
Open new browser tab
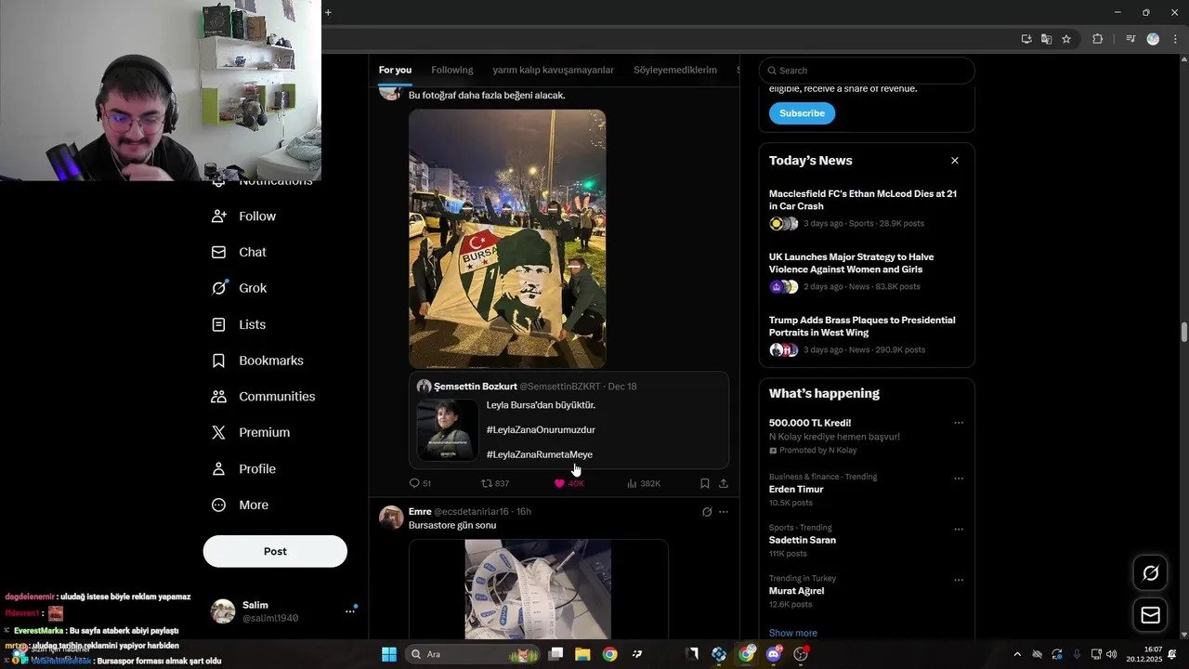[x=328, y=12]
